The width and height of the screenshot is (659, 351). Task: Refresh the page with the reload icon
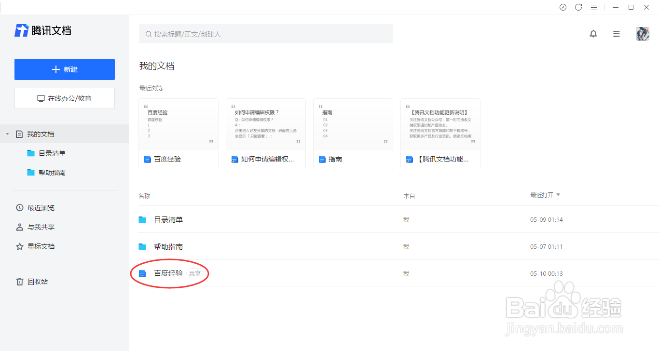pos(578,7)
